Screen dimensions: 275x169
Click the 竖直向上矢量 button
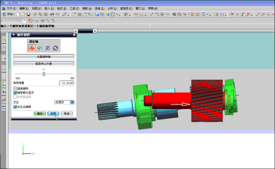tap(44, 64)
